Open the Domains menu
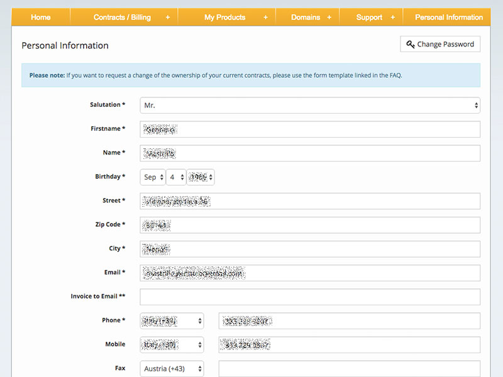 [306, 18]
